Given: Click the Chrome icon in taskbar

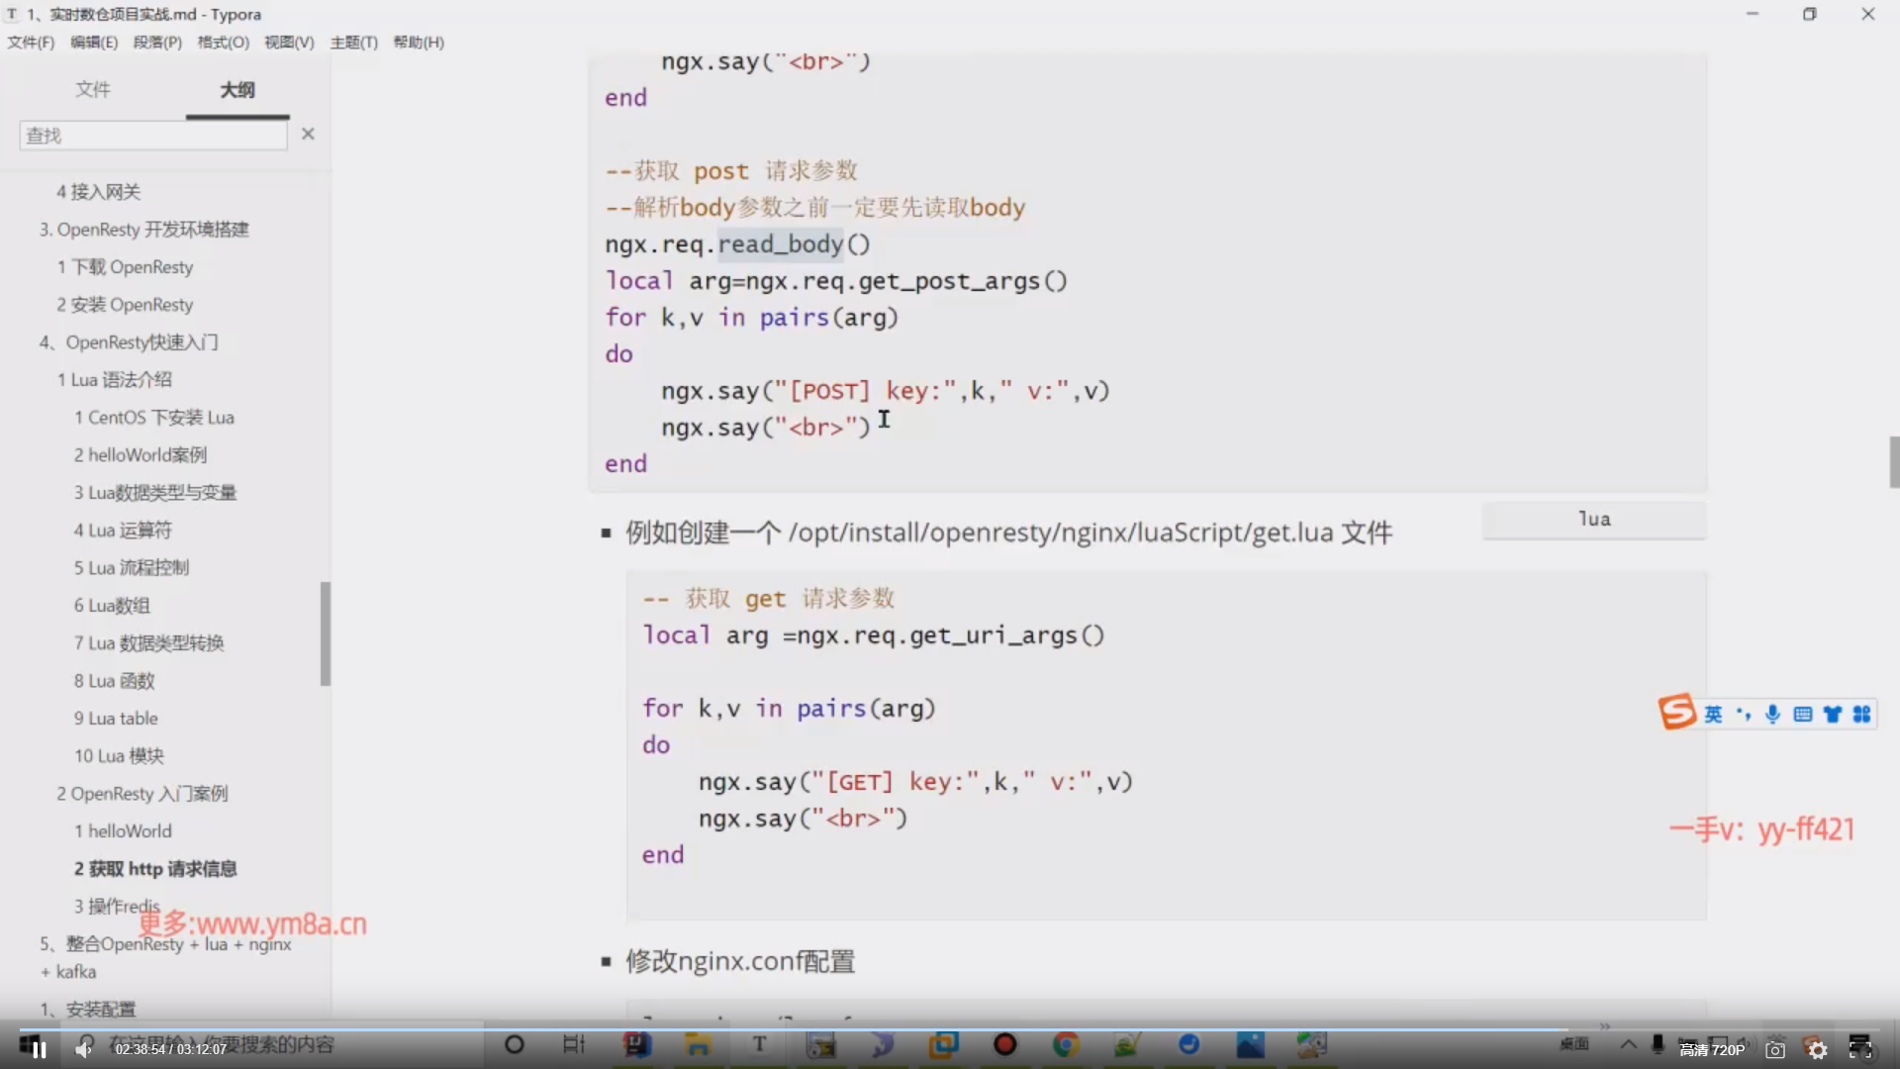Looking at the screenshot, I should [1066, 1044].
